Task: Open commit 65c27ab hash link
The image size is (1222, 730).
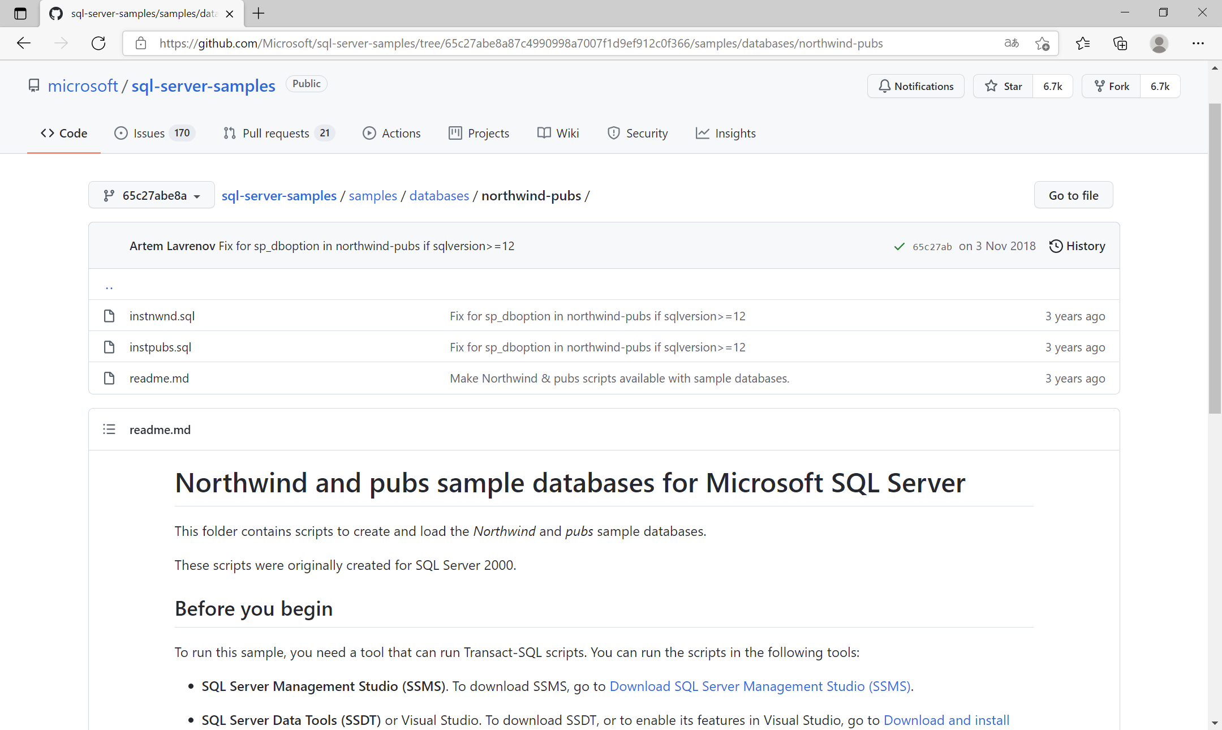Action: pyautogui.click(x=932, y=247)
